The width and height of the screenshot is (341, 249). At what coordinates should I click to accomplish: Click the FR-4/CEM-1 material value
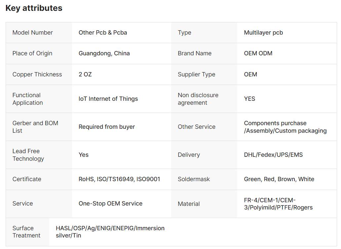(278, 204)
